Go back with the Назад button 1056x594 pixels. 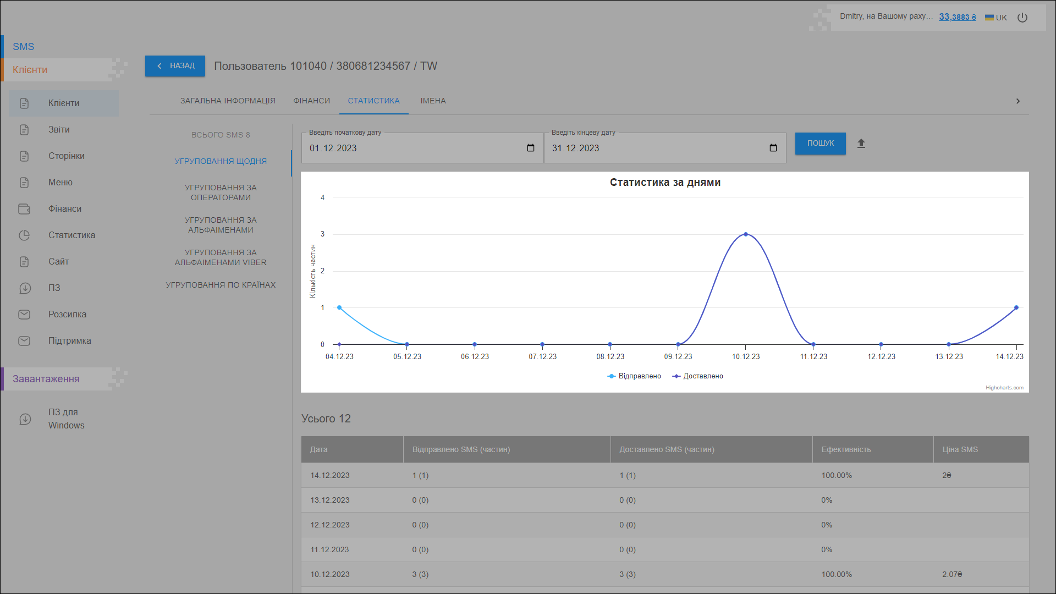[175, 66]
